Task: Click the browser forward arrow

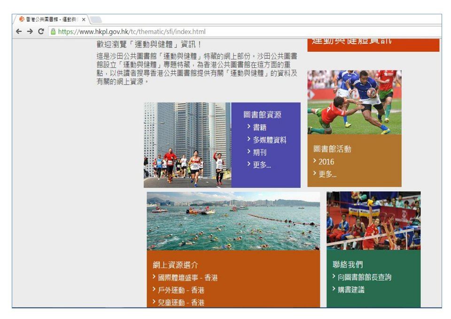Action: point(30,32)
